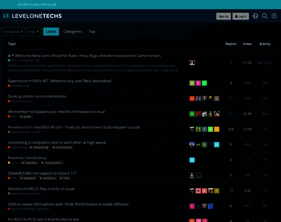The width and height of the screenshot is (281, 222).
Task: Open avatar 'T' on Proxmox 9.0 topic
Action: tap(204, 129)
